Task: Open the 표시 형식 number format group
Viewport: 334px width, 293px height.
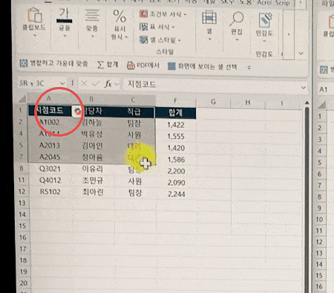Action: click(119, 25)
